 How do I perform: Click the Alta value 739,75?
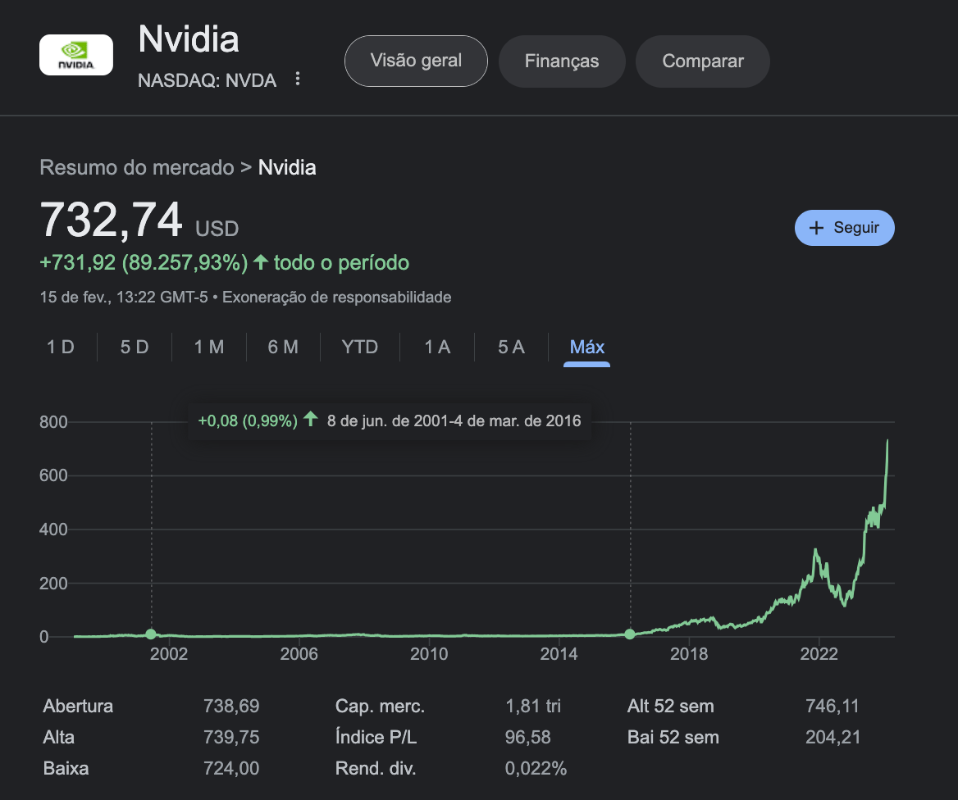(231, 737)
